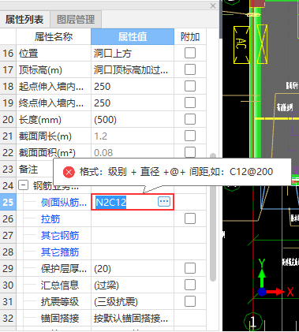This screenshot has height=332, width=299.
Task: Click the 附加 column header
Action: (190, 37)
